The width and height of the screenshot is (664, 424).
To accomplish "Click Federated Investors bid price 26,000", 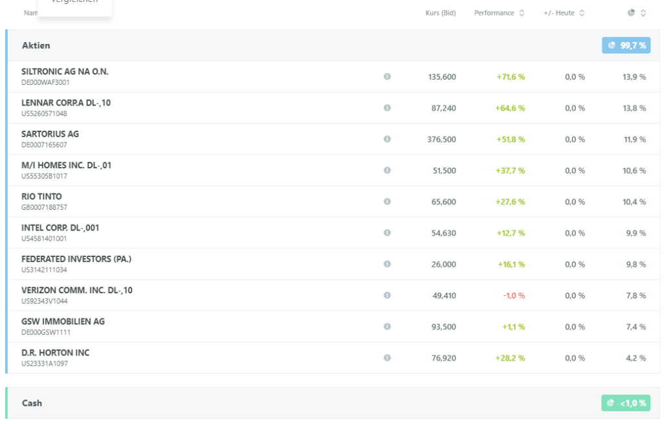I will [x=444, y=265].
